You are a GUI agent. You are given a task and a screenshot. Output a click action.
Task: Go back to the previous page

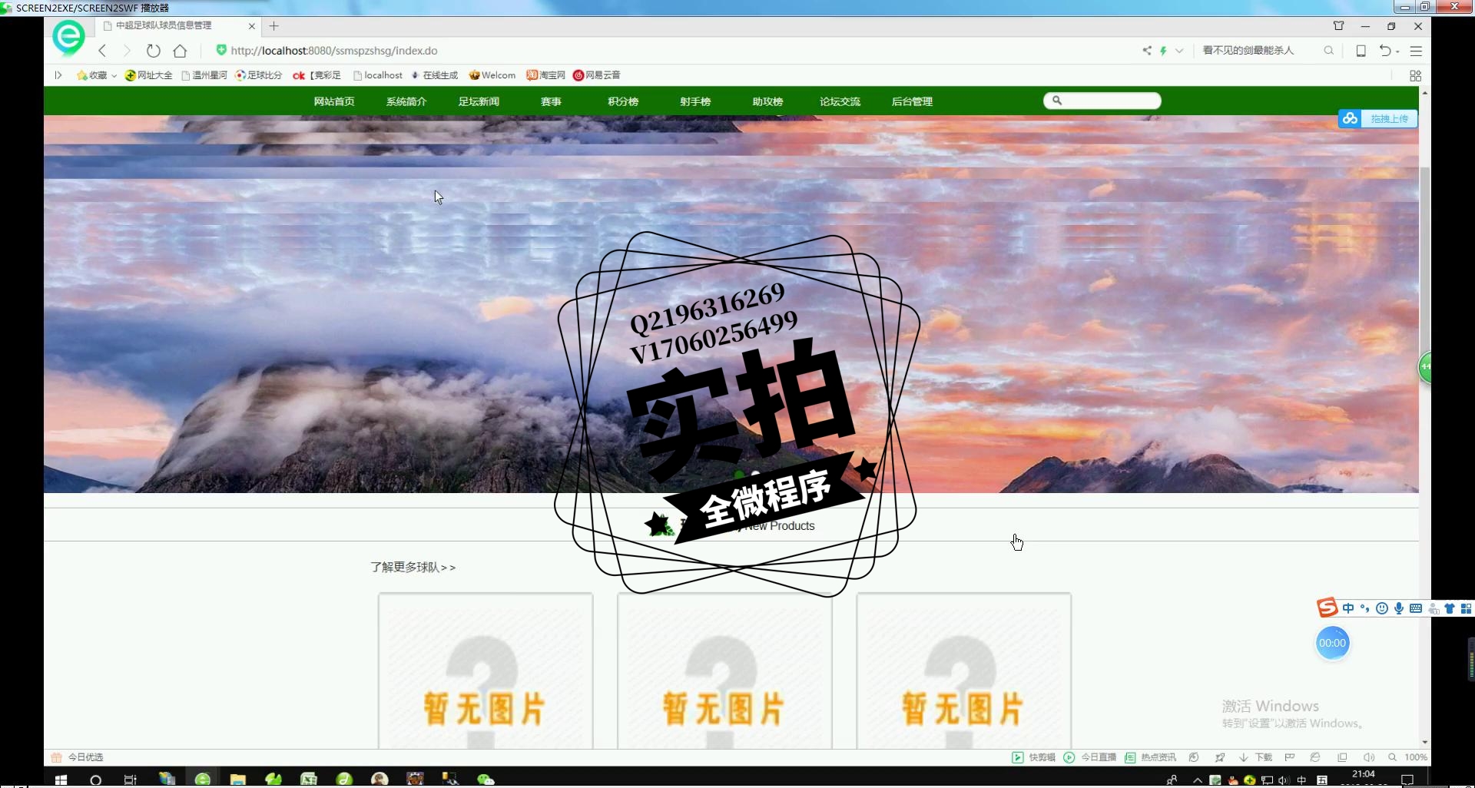[102, 51]
